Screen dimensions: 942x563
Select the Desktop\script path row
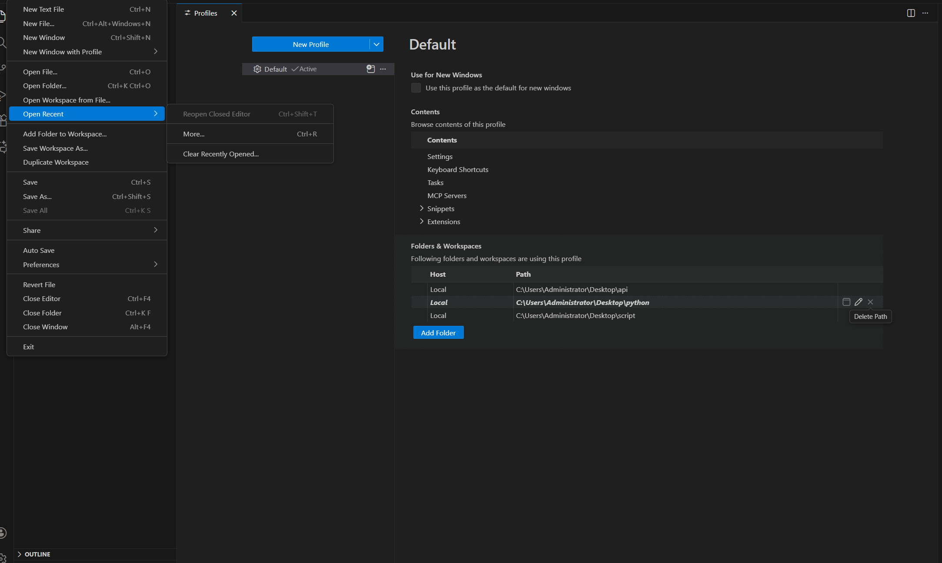pos(575,315)
